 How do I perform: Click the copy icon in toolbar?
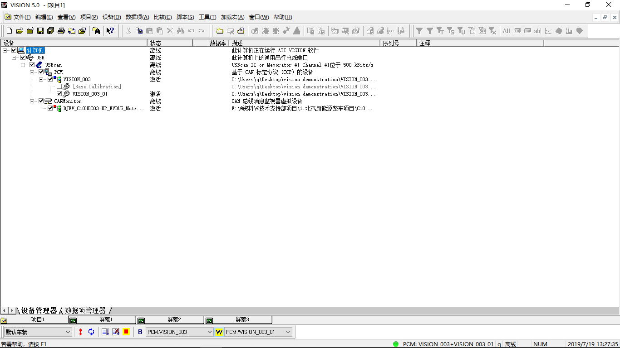pyautogui.click(x=139, y=31)
